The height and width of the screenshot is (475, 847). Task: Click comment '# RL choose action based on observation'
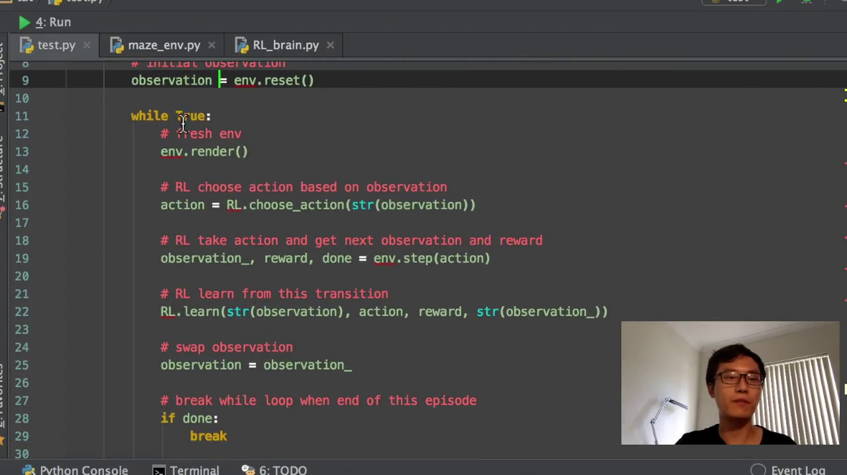[304, 187]
